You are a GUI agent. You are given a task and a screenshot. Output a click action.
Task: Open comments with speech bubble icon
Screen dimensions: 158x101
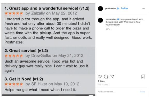coord(106,76)
